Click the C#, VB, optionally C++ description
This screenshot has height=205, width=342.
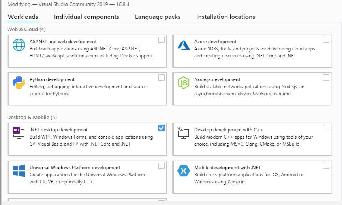pos(87,178)
